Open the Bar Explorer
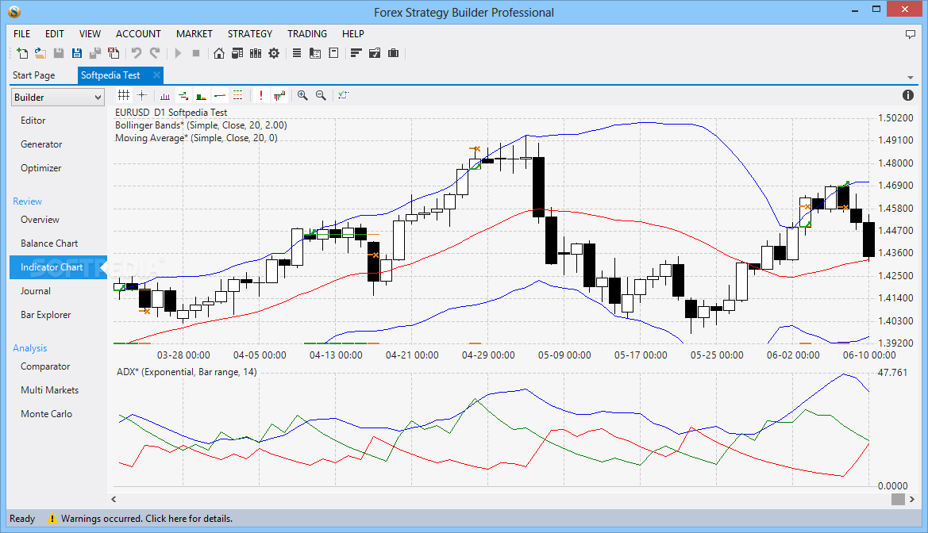 coord(45,315)
